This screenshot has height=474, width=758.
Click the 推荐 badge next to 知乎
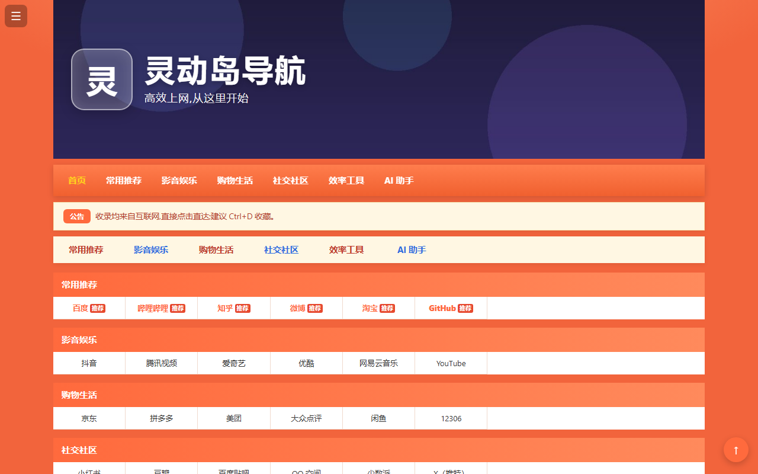(243, 308)
